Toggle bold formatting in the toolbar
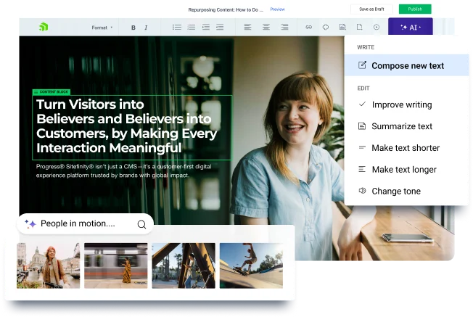 point(133,28)
